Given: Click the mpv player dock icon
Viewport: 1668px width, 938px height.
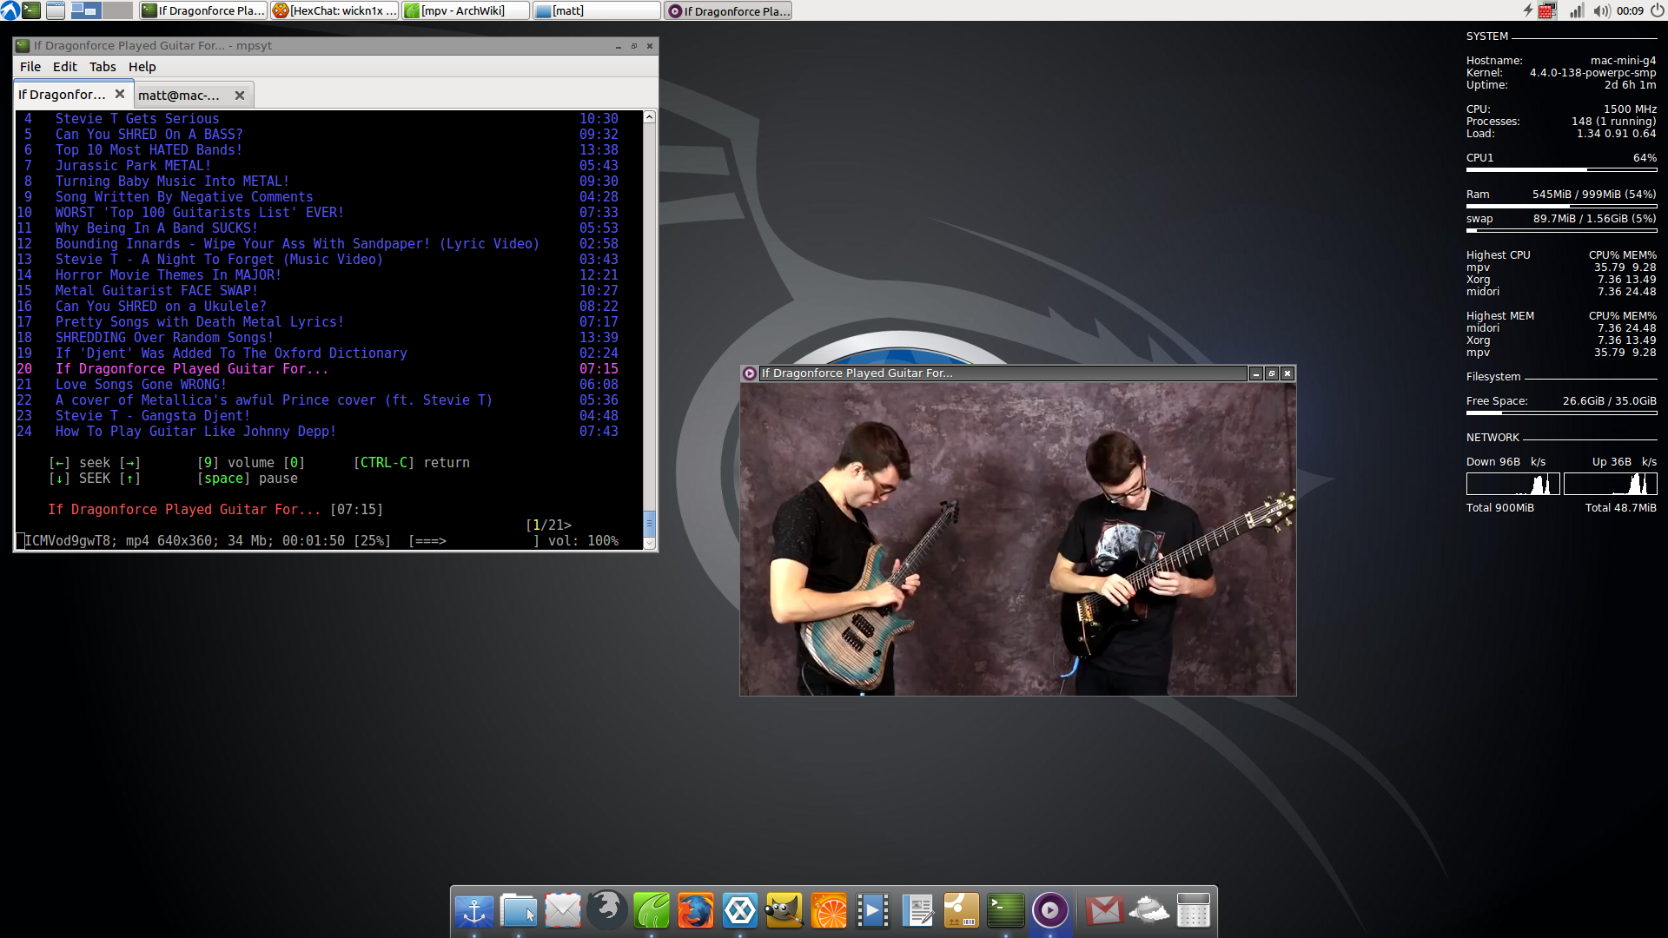Looking at the screenshot, I should (1049, 911).
